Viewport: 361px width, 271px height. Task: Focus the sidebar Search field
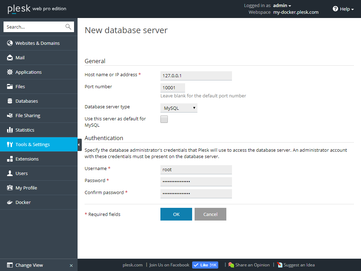coord(39,27)
